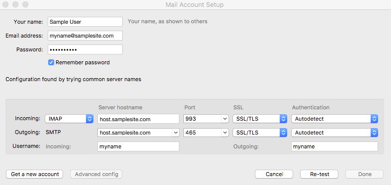This screenshot has width=391, height=185.
Task: Open the Outgoing SSL/TLS dropdown
Action: tap(259, 133)
